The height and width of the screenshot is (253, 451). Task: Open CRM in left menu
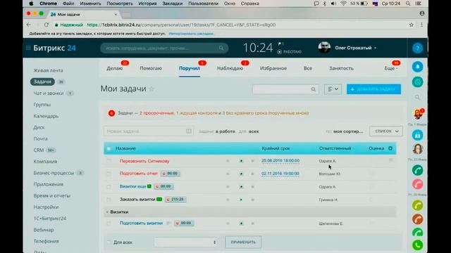tap(39, 150)
